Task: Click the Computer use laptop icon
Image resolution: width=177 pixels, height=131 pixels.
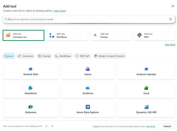Action: tap(8, 35)
